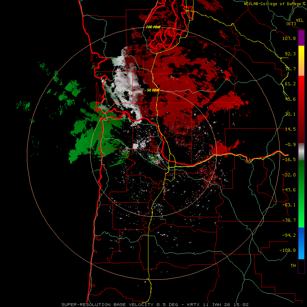The height and width of the screenshot is (307, 307).
Task: Click the TH threshold legend label
Action: point(293,266)
